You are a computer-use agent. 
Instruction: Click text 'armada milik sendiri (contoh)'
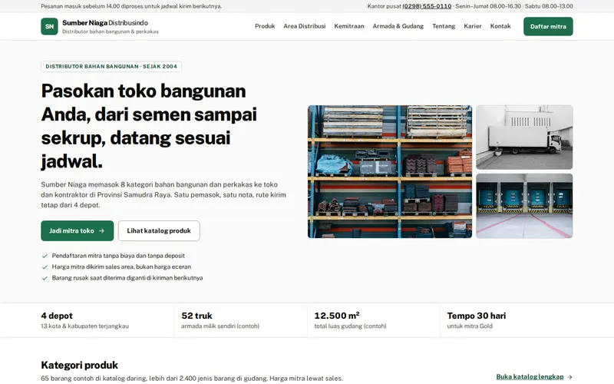[220, 326]
